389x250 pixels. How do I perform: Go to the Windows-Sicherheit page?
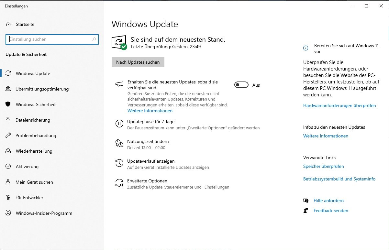coord(52,104)
